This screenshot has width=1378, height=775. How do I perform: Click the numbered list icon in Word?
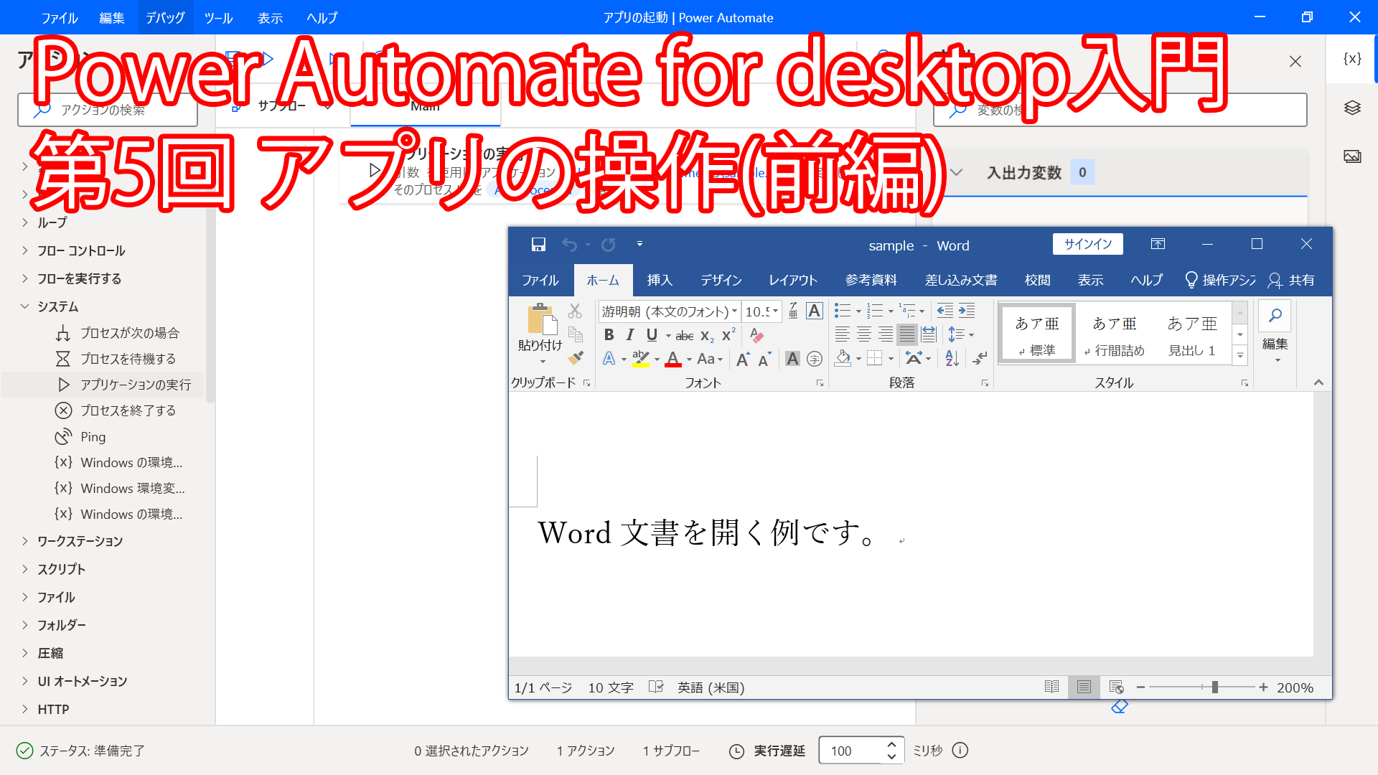[875, 311]
